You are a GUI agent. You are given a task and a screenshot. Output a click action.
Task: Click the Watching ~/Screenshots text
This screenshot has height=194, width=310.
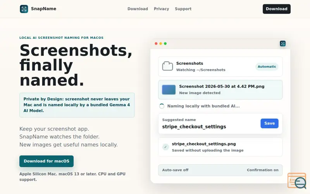[x=201, y=70]
